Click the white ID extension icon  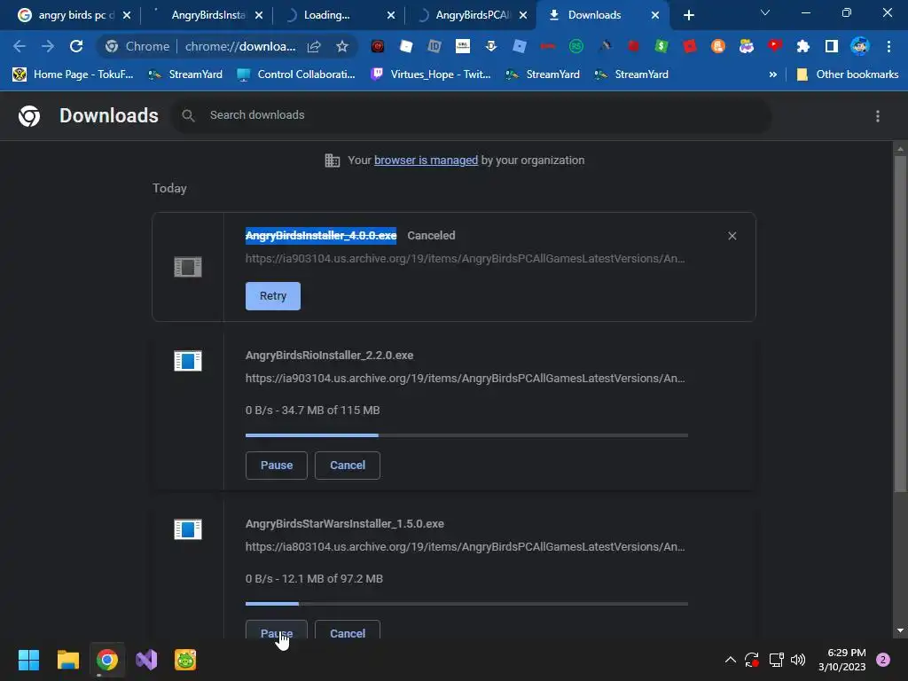click(434, 46)
